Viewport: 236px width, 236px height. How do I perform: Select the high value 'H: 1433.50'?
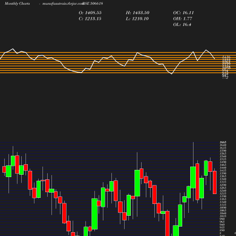click(137, 13)
